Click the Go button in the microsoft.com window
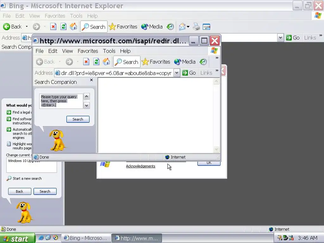Image resolution: width=324 pixels, height=243 pixels. 189,73
